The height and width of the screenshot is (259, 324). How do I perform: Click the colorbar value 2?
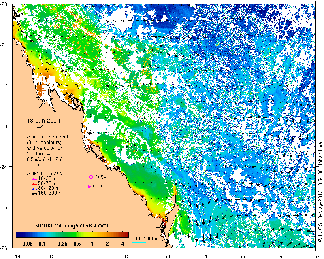tap(107, 244)
